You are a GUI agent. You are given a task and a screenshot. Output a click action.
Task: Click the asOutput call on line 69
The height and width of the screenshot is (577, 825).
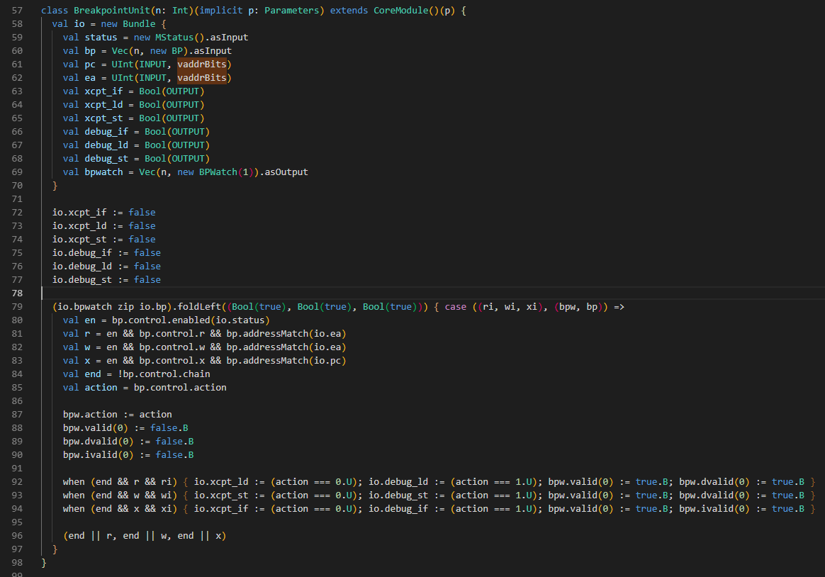pyautogui.click(x=286, y=172)
